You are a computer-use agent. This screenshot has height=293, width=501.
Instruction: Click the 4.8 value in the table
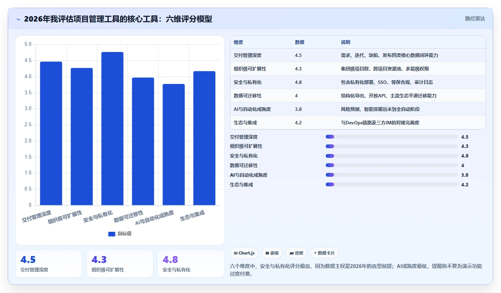point(298,82)
